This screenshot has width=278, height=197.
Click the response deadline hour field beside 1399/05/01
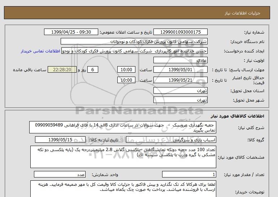click(x=126, y=69)
